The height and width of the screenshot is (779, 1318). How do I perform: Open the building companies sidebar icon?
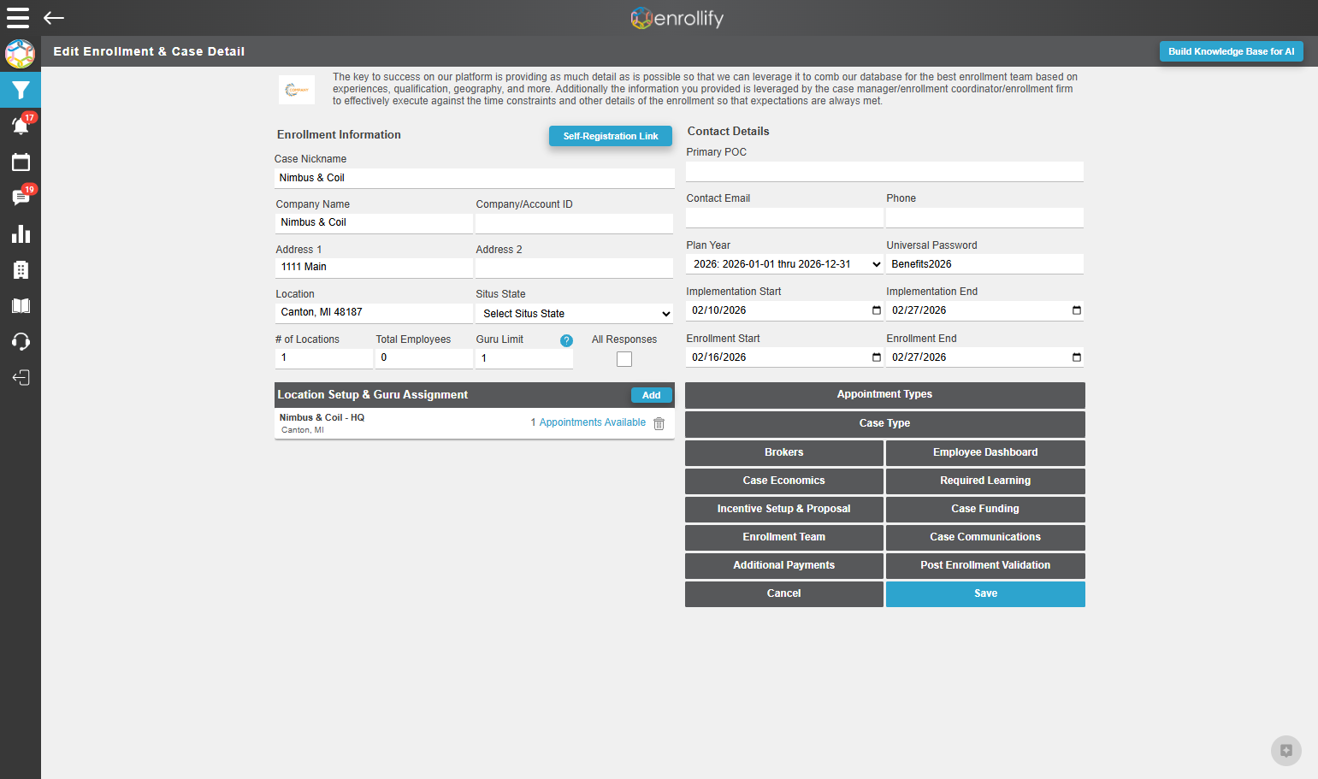pos(21,270)
